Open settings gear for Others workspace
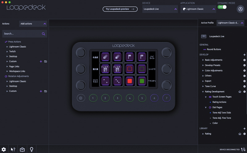The height and width of the screenshot is (153, 247). click(x=244, y=76)
